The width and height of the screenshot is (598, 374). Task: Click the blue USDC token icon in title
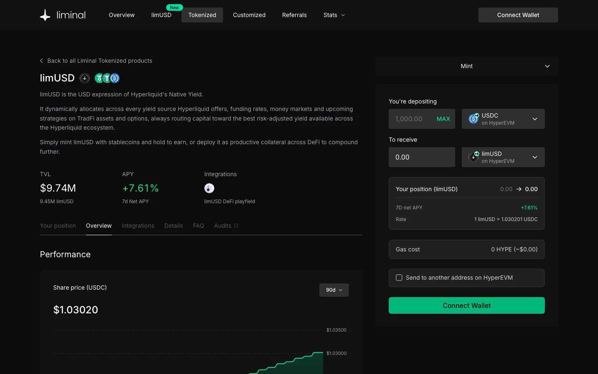[115, 78]
